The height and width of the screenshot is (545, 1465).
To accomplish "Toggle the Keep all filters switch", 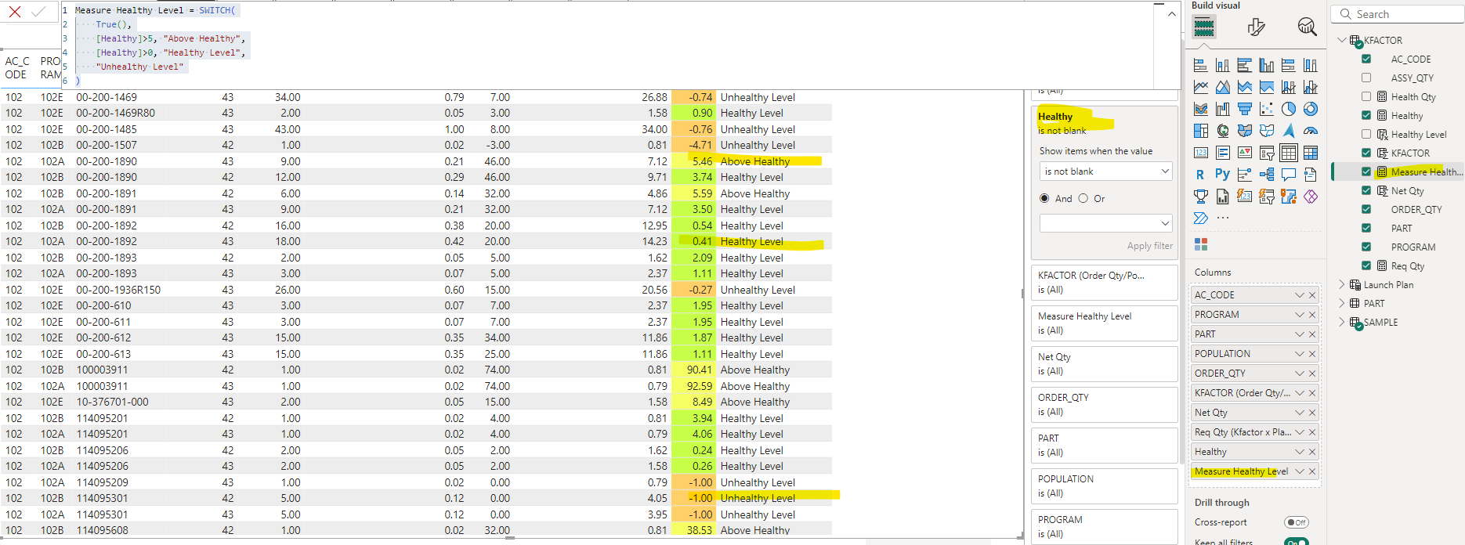I will coord(1297,542).
